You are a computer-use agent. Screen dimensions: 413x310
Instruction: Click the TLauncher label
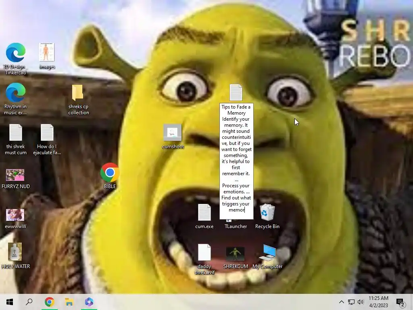(236, 226)
